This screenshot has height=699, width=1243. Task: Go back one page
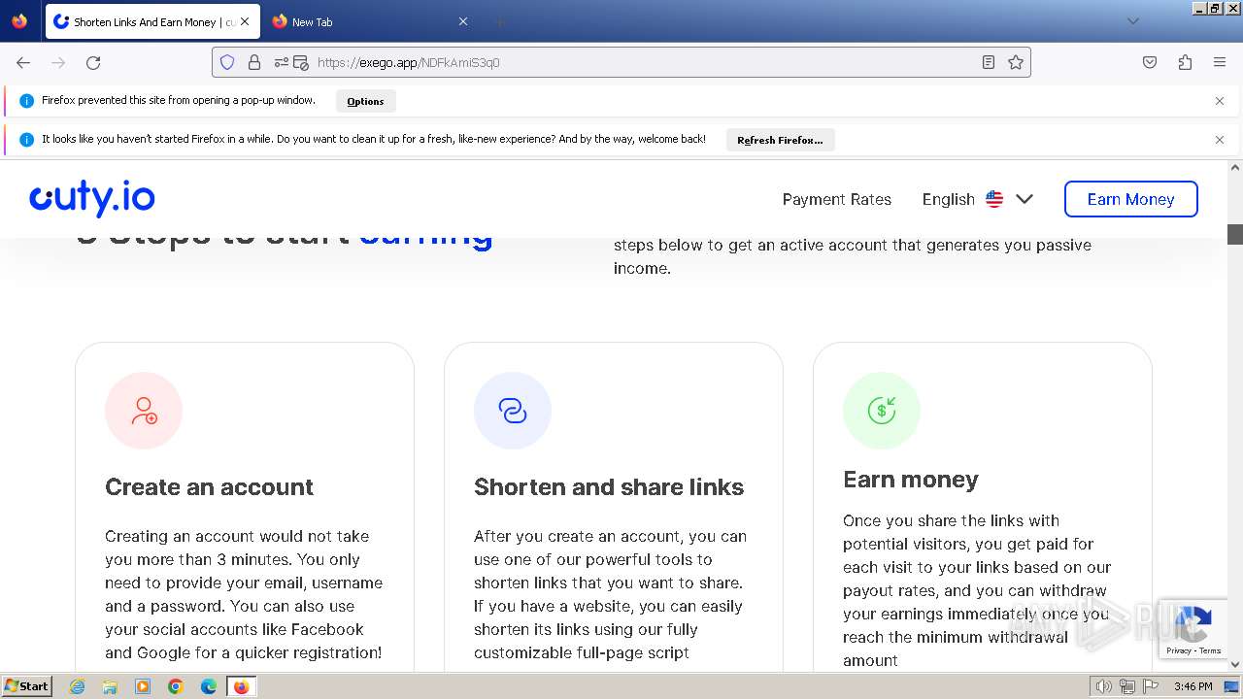coord(23,62)
